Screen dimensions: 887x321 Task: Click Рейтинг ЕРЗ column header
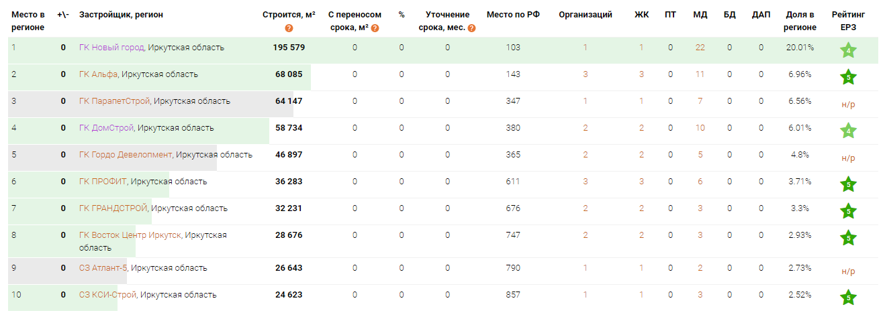pyautogui.click(x=848, y=21)
